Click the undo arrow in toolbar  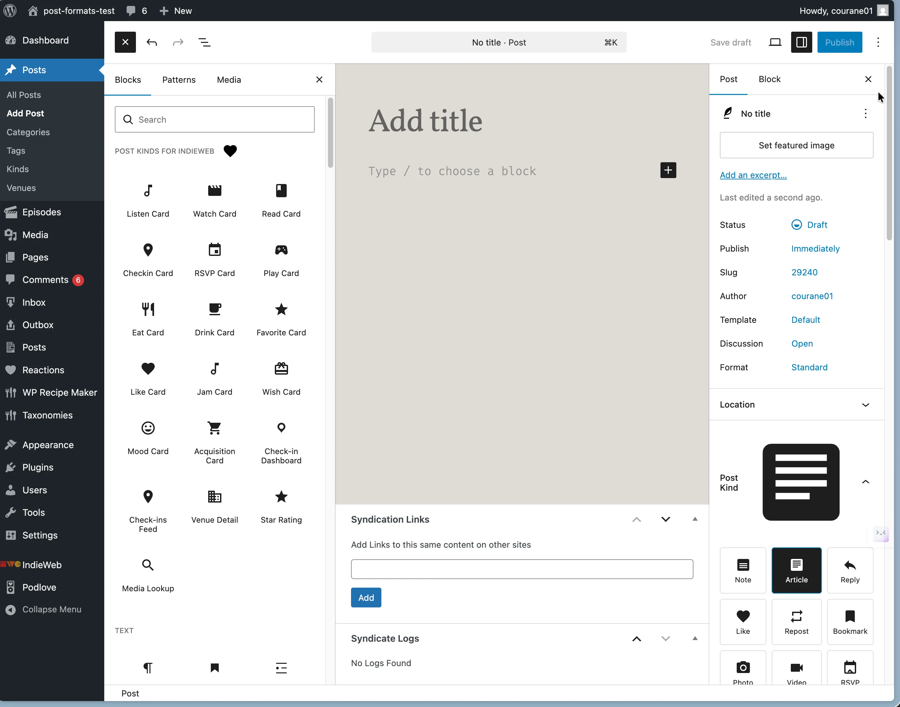[151, 42]
